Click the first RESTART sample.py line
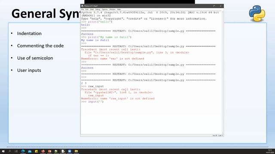The width and height of the screenshot is (275, 154). (148, 31)
